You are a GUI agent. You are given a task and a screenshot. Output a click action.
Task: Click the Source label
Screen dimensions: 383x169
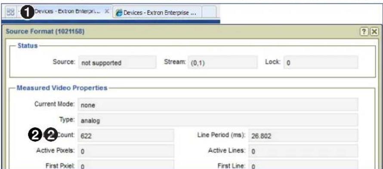click(x=64, y=62)
